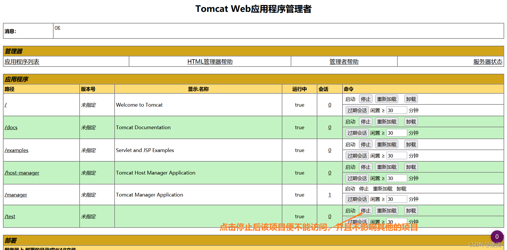Image resolution: width=507 pixels, height=250 pixels.
Task: View sessions count for root / application
Action: 330,105
